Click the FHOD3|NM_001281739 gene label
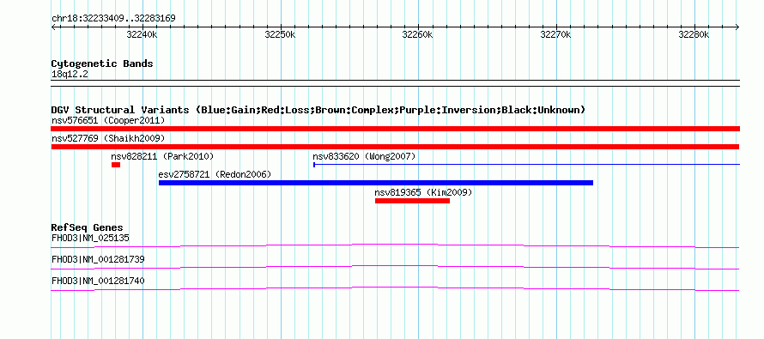The image size is (764, 339). pyautogui.click(x=98, y=259)
